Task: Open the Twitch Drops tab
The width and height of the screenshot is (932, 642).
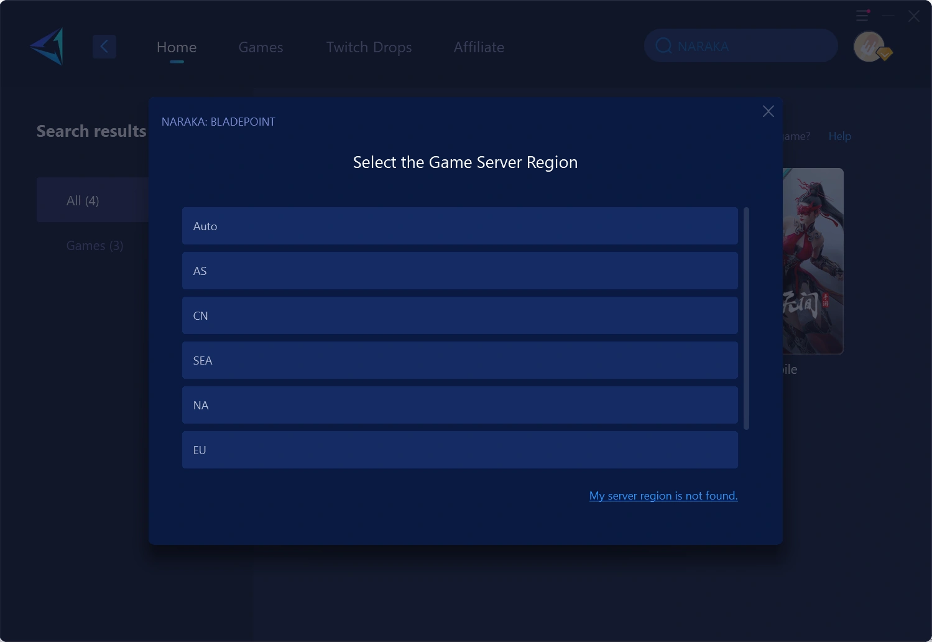Action: (369, 47)
